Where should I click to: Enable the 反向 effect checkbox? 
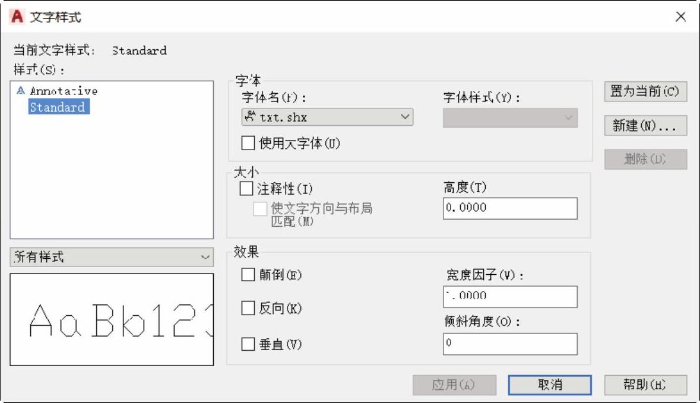point(248,309)
